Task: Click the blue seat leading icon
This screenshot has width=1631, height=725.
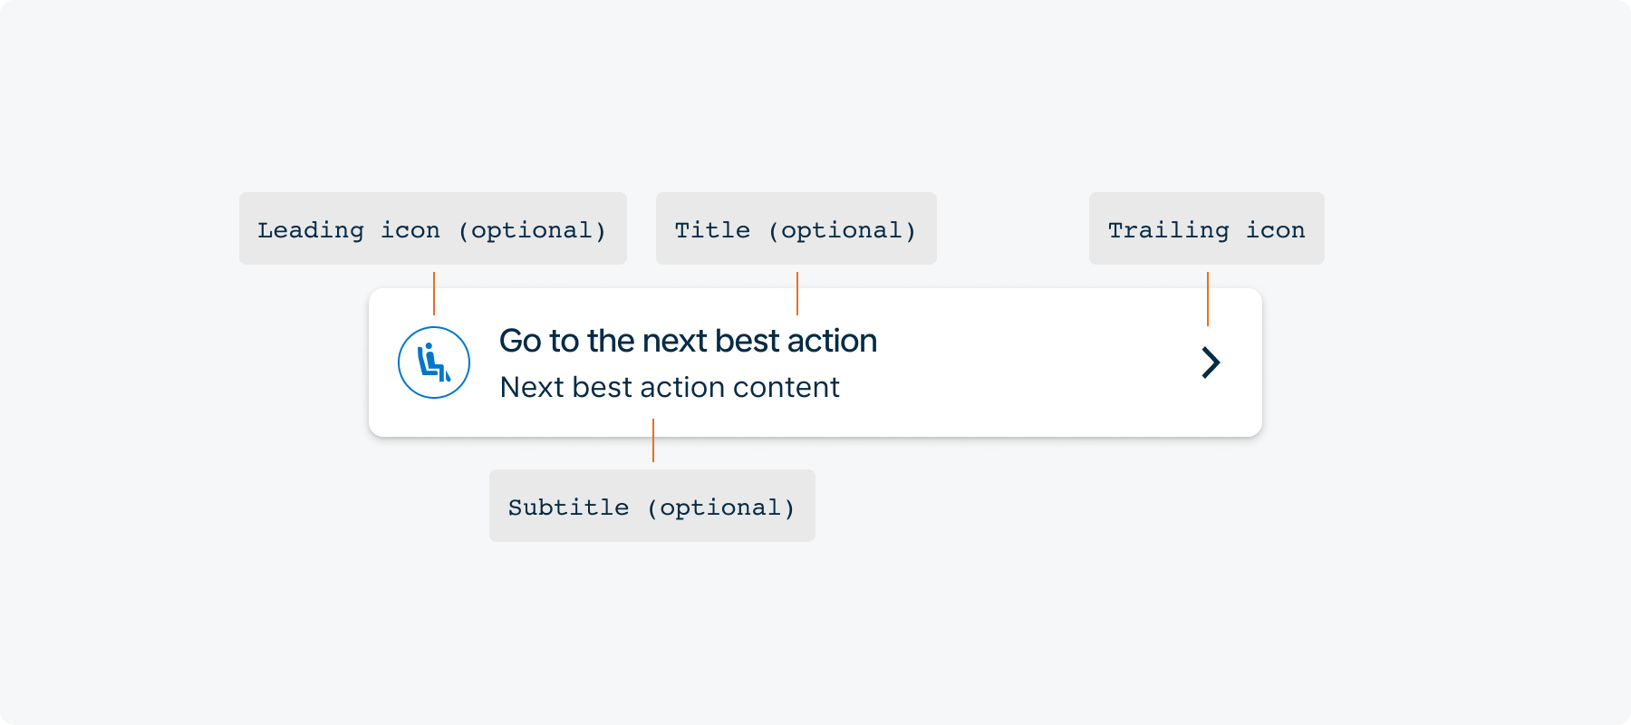Action: coord(434,362)
